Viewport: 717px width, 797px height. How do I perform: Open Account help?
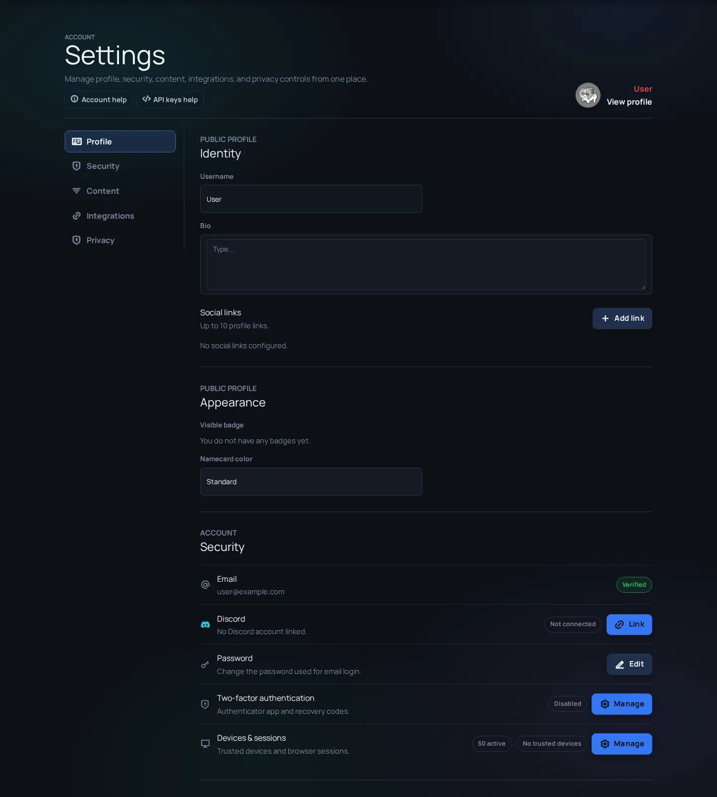pos(99,100)
